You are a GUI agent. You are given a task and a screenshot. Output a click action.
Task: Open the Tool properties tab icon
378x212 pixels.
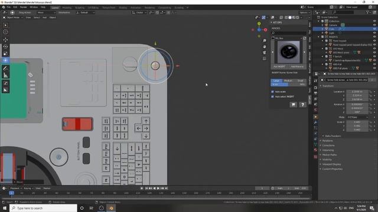[315, 81]
